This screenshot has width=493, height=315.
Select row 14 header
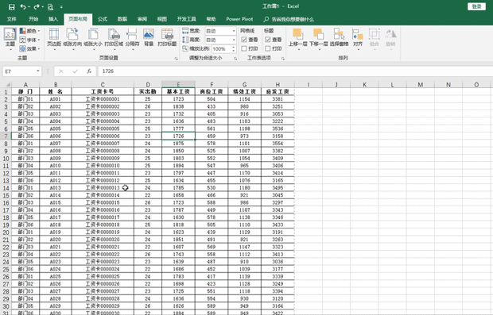pyautogui.click(x=6, y=188)
